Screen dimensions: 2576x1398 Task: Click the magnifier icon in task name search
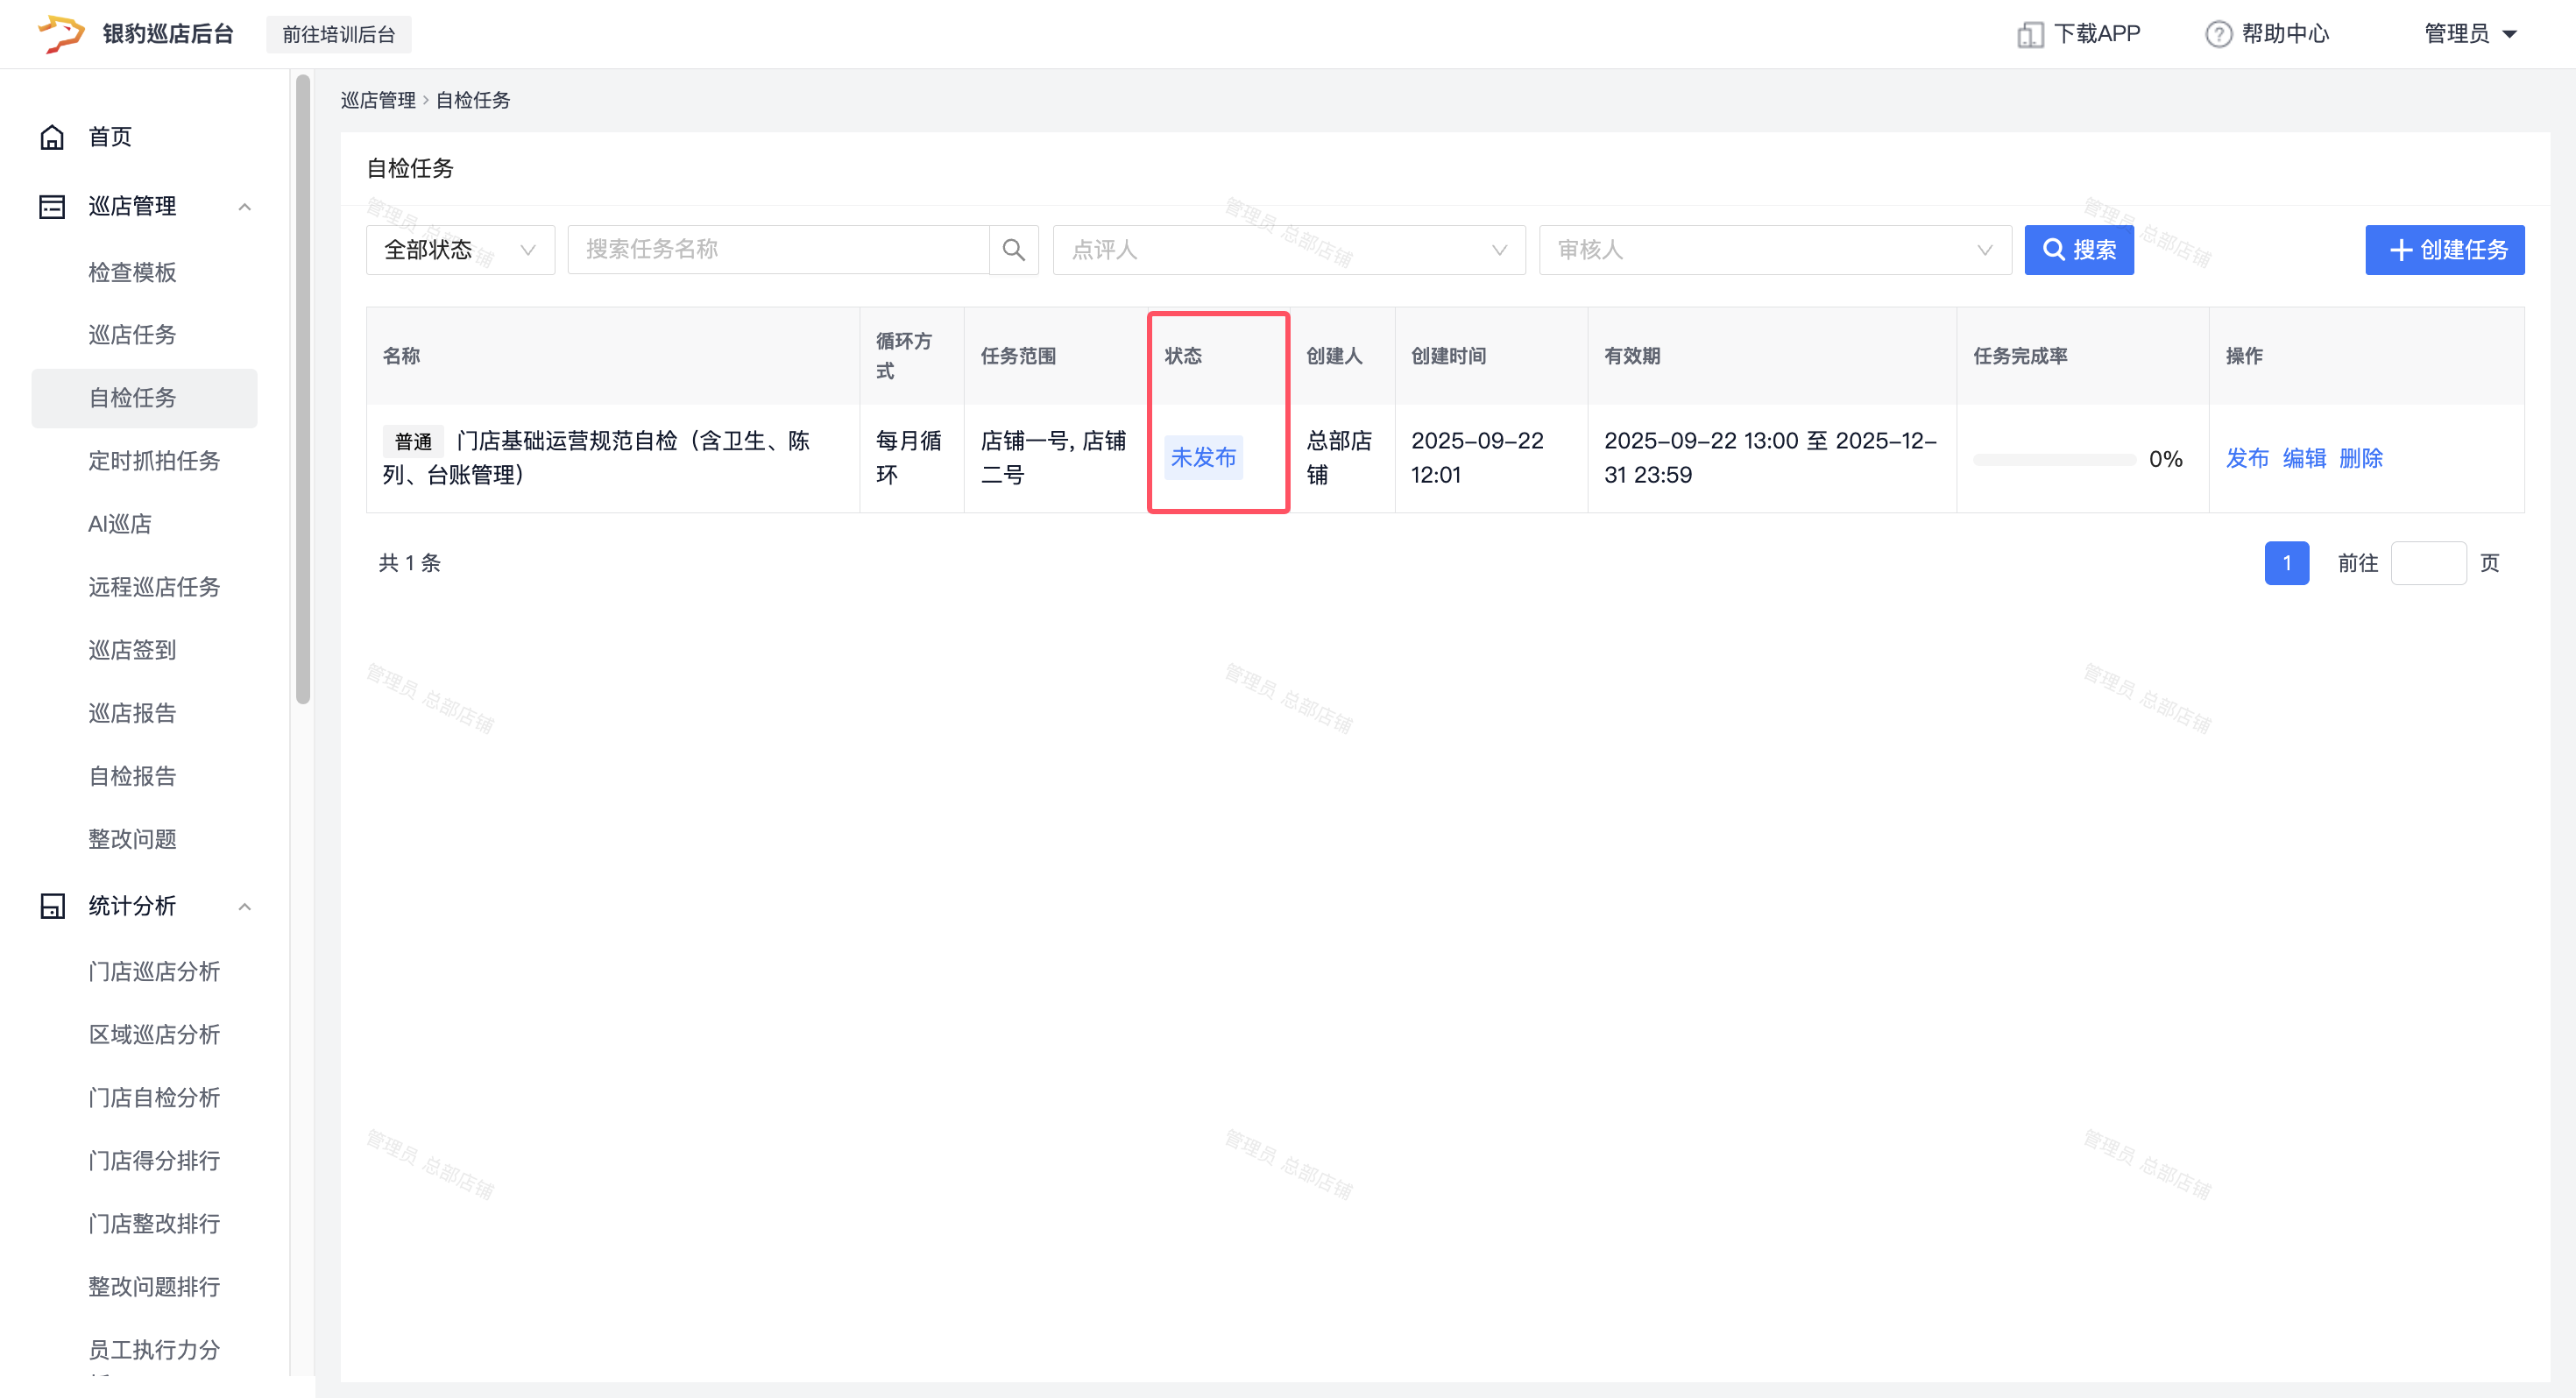[1013, 250]
